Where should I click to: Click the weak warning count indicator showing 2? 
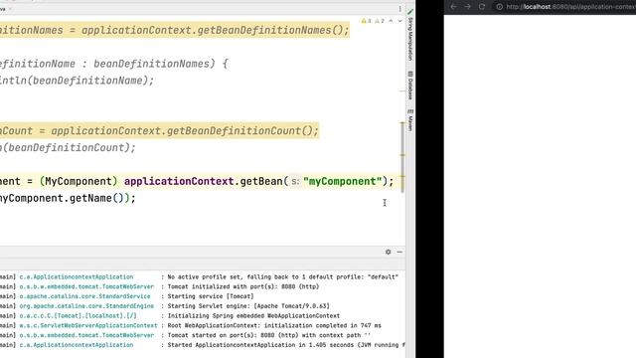pyautogui.click(x=380, y=21)
